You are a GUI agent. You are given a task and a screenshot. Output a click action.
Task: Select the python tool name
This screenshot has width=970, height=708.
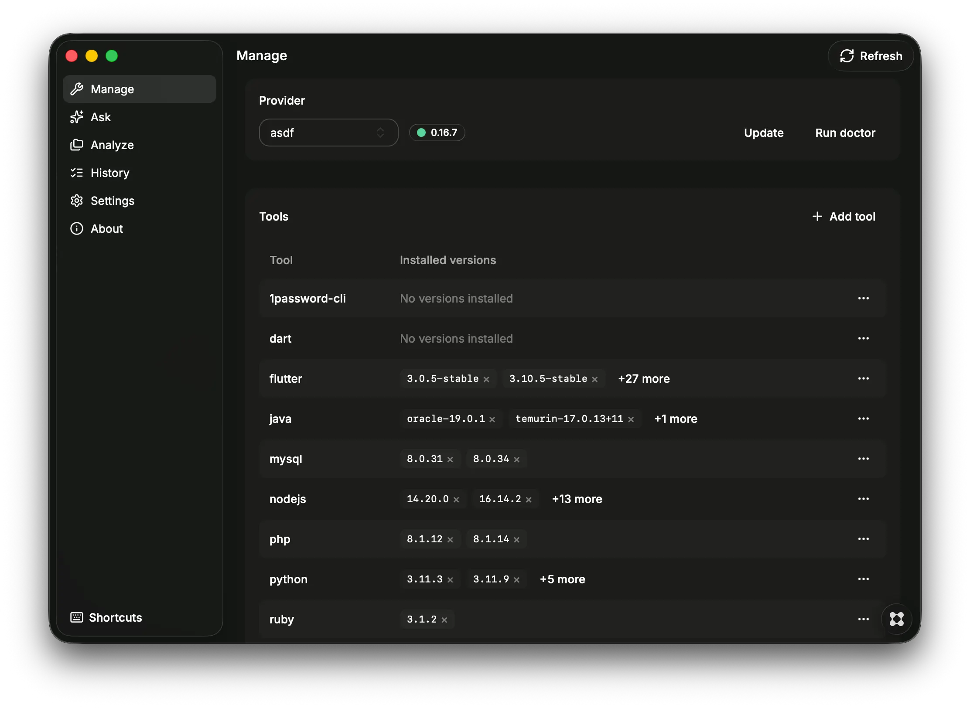coord(288,579)
